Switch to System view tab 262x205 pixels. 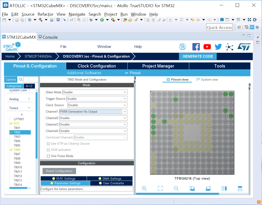[x=207, y=79]
